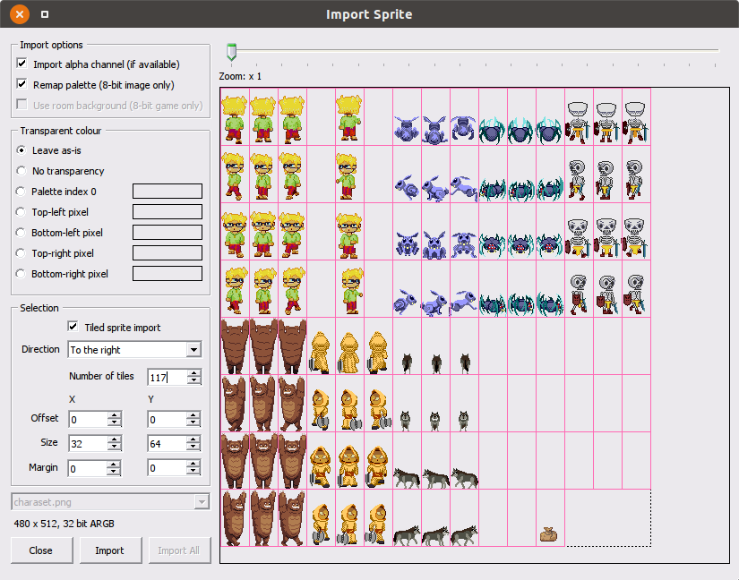Click the 'Import Sprite' window title
The width and height of the screenshot is (739, 580).
(369, 14)
